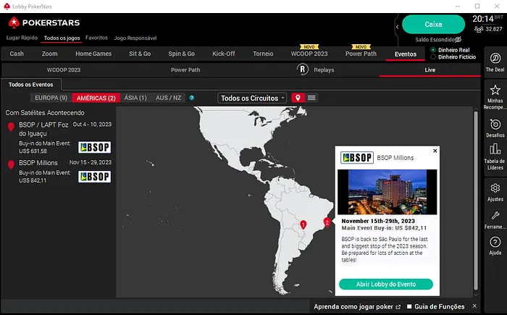Image resolution: width=507 pixels, height=315 pixels.
Task: Open Jogo Responsável menu item
Action: tap(135, 38)
